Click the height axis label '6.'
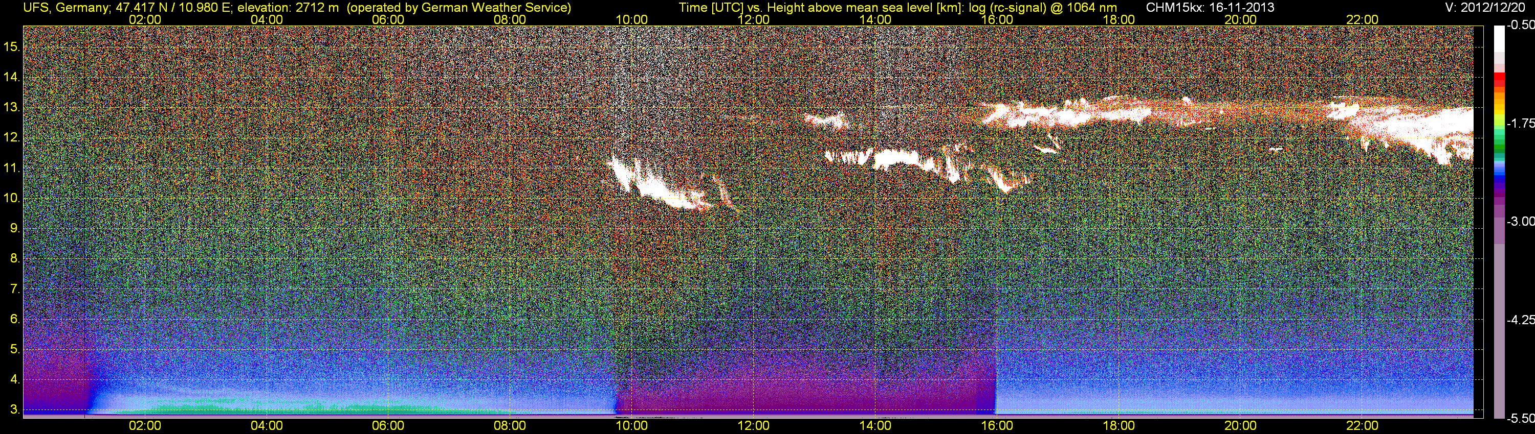Viewport: 1535px width, 434px height. point(15,319)
